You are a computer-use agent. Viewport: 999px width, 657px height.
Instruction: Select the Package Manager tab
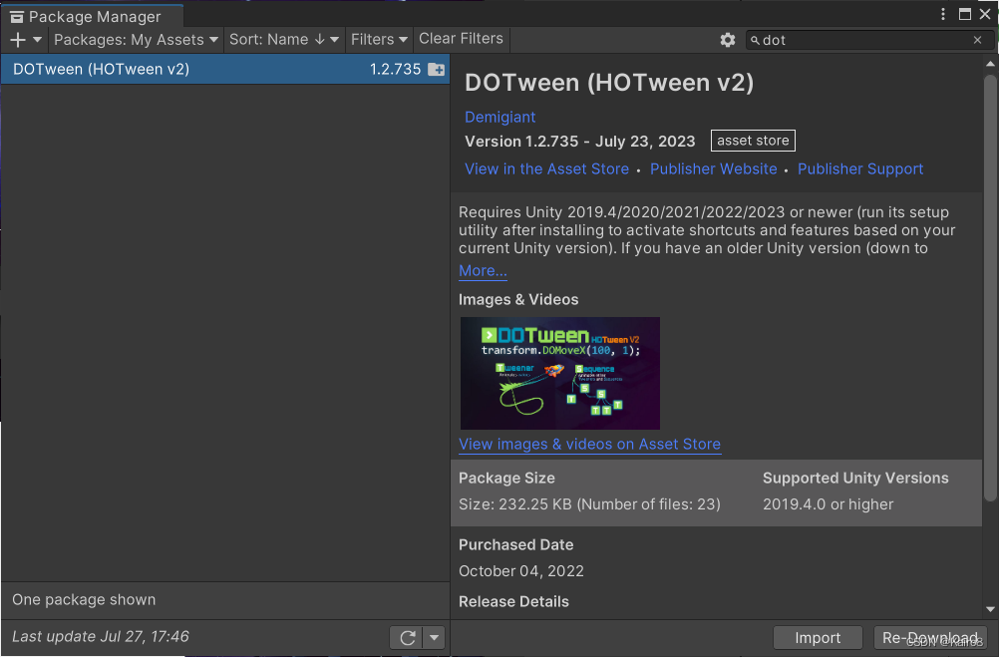pos(93,17)
